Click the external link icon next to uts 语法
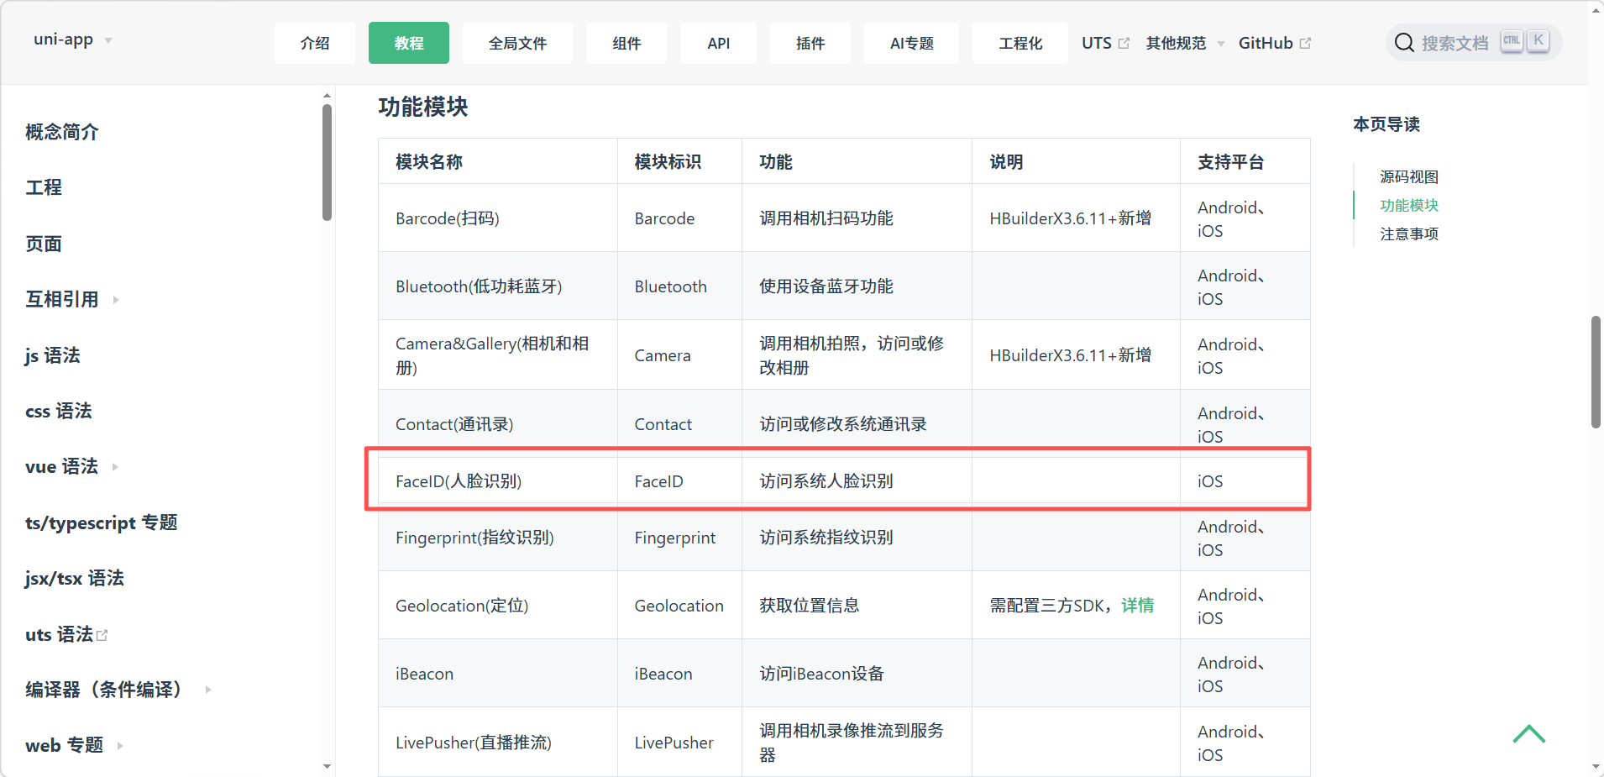 coord(102,636)
